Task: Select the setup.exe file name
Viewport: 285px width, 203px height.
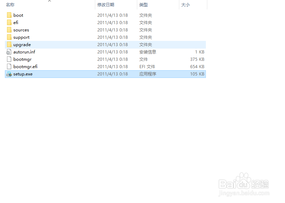Action: tap(23, 74)
